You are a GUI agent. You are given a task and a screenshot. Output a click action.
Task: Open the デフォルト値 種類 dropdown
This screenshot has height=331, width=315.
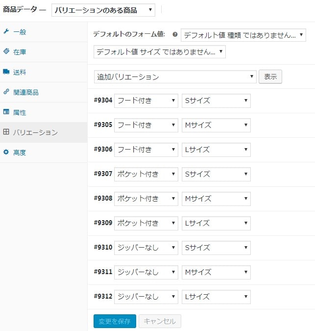[x=243, y=35]
